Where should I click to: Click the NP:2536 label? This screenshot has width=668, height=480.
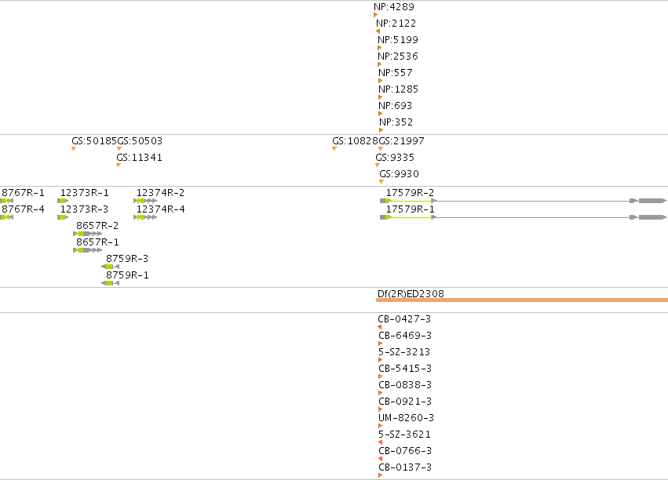click(397, 56)
